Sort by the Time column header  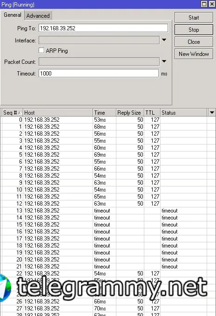click(x=104, y=112)
